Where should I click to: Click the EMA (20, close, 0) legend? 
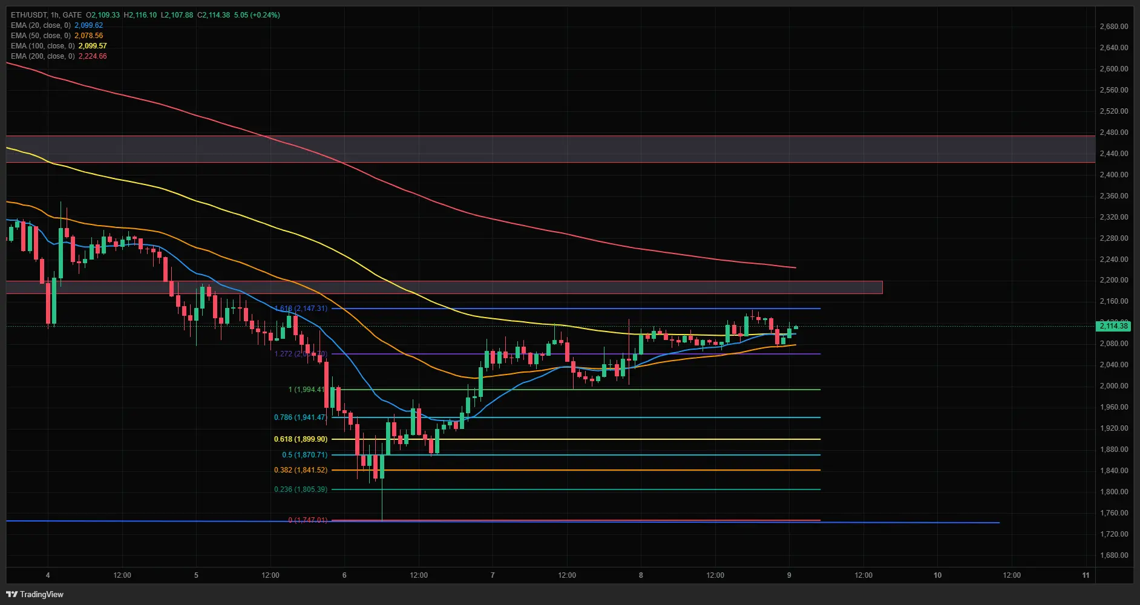tap(41, 25)
